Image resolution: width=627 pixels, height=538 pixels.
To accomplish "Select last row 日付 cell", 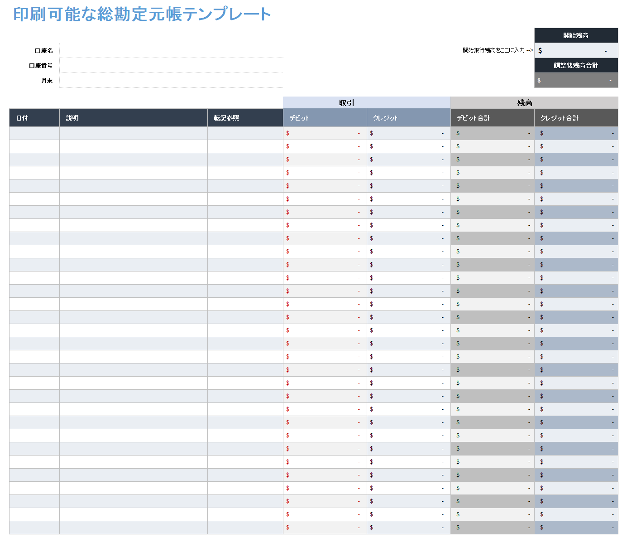I will (x=34, y=528).
